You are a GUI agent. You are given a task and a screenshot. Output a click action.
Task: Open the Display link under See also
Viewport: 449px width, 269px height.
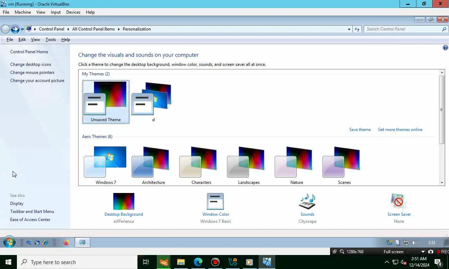[x=17, y=204]
